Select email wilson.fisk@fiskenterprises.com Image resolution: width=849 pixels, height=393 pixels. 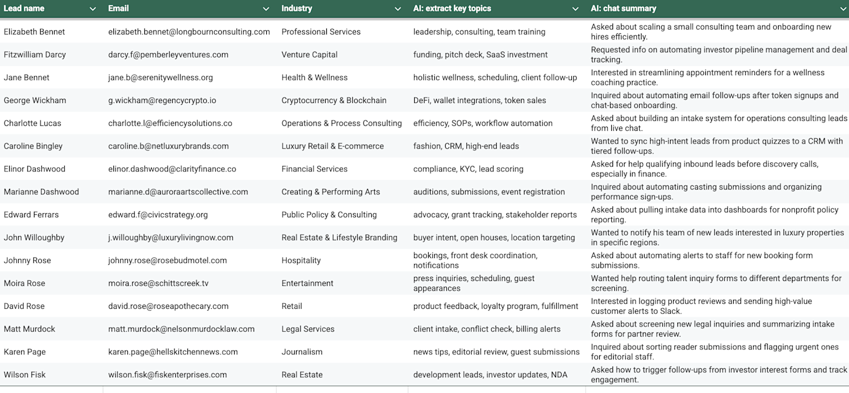[167, 375]
